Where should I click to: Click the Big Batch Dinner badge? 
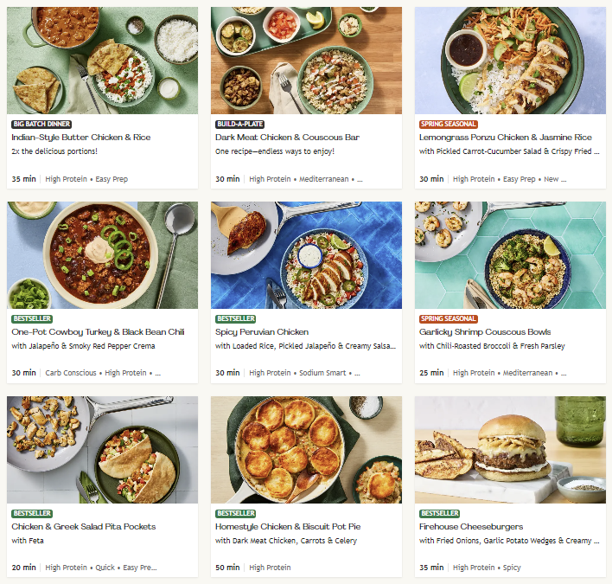coord(41,125)
